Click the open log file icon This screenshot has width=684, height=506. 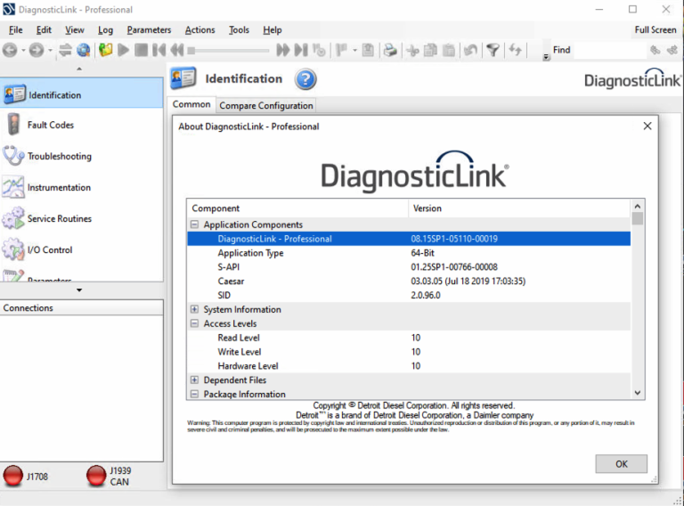[x=106, y=50]
